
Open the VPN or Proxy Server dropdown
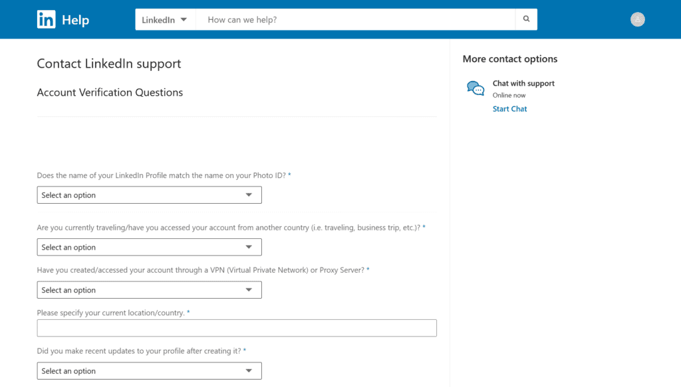tap(150, 290)
